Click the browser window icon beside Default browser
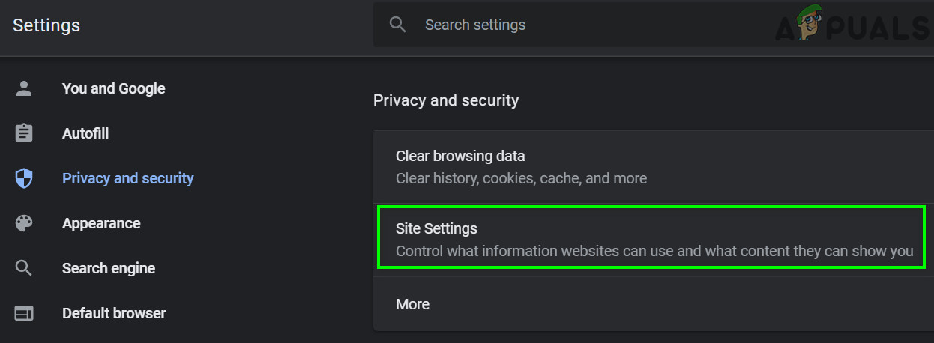This screenshot has height=343, width=934. [x=24, y=313]
